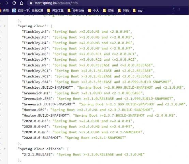Select the "Hoxton.SR9" key
This screenshot has height=164, width=189.
pyautogui.click(x=34, y=110)
